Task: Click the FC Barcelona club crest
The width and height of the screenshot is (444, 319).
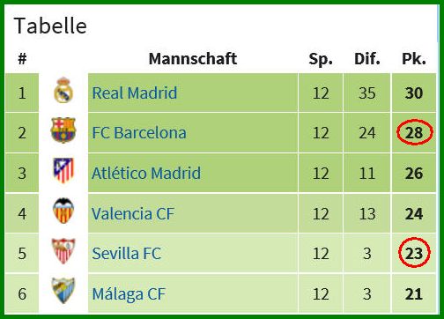Action: [x=63, y=130]
